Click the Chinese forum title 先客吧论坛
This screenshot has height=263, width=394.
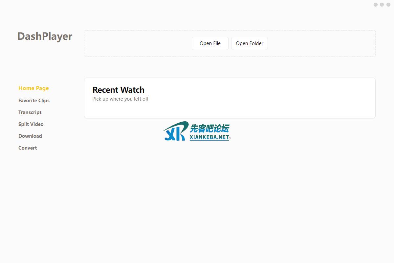pyautogui.click(x=209, y=128)
